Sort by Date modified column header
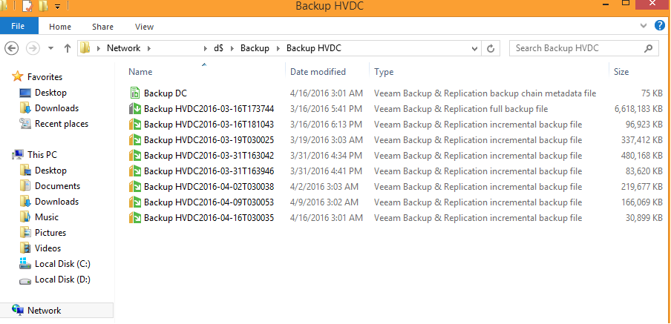Viewport: 671px width, 324px height. pos(327,71)
